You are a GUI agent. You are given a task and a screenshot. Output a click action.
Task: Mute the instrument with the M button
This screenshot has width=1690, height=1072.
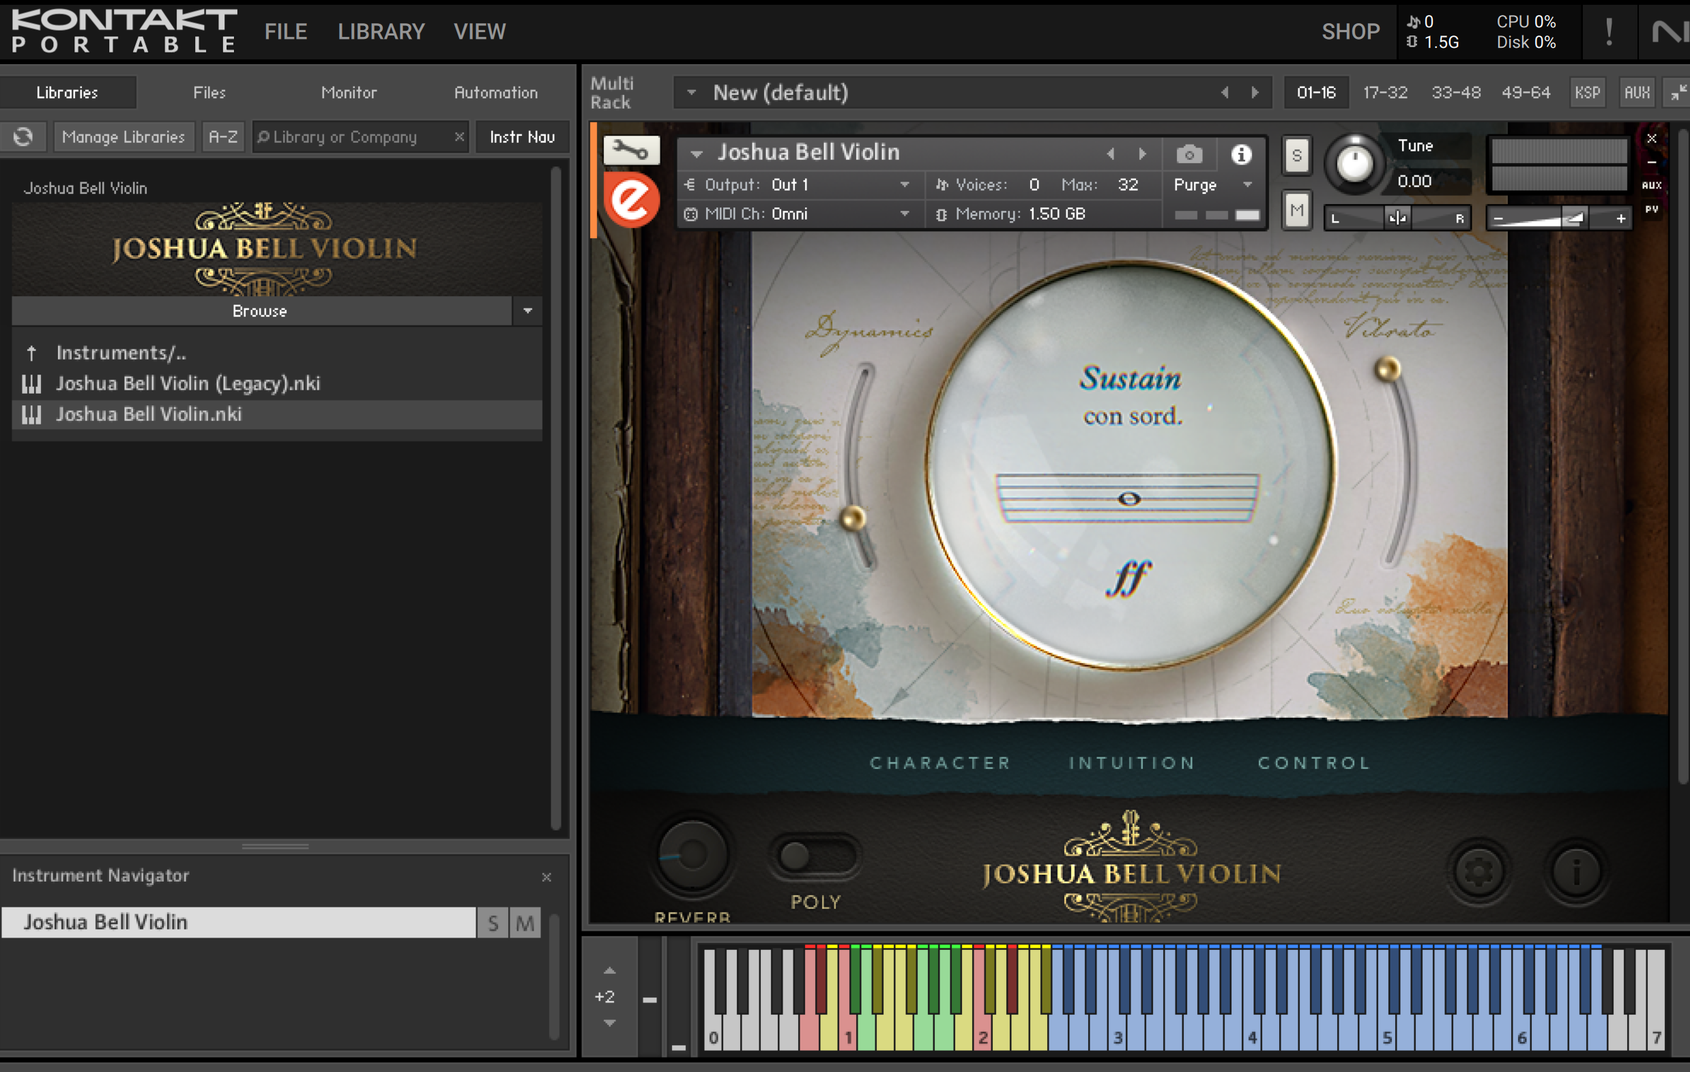click(x=1296, y=210)
